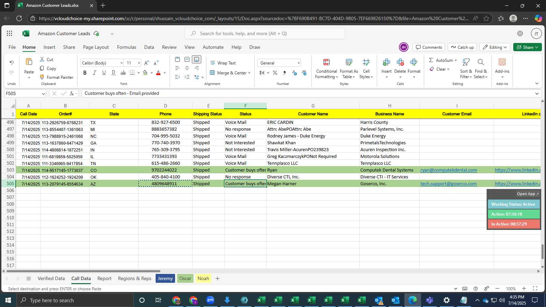Apply comma style number format
This screenshot has height=307, width=546.
click(x=284, y=73)
